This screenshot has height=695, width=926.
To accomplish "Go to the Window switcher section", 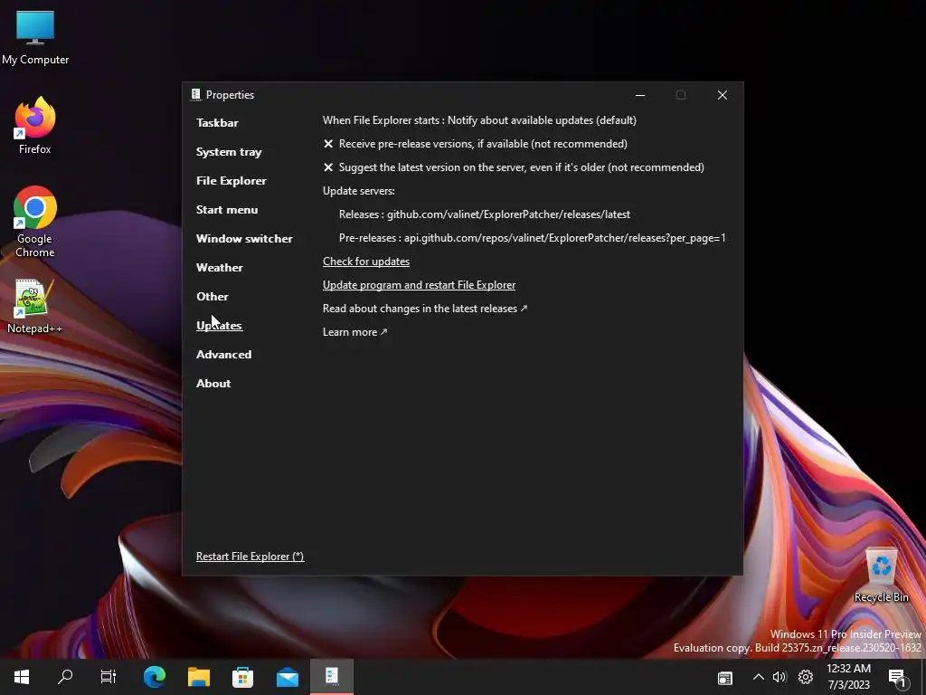I will point(244,239).
